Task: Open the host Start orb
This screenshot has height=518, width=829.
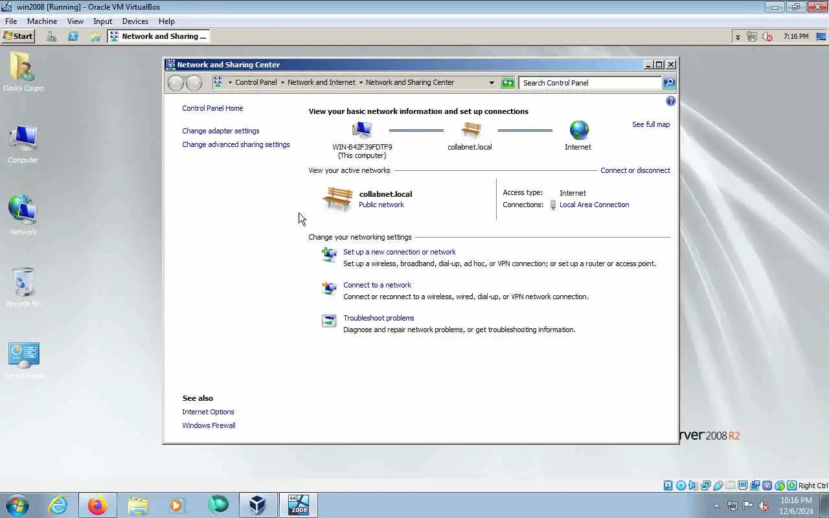Action: [17, 505]
